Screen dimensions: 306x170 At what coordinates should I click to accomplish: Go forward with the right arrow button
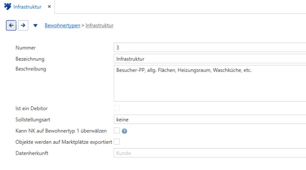pos(23,25)
